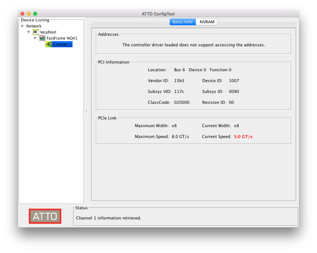Click the Maximum Width x8 value

[x=174, y=126]
